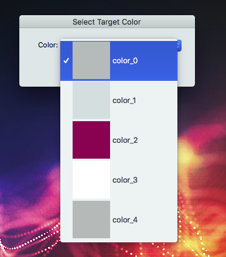226x257 pixels.
Task: Select the gray color_4 swatch
Action: click(x=91, y=220)
